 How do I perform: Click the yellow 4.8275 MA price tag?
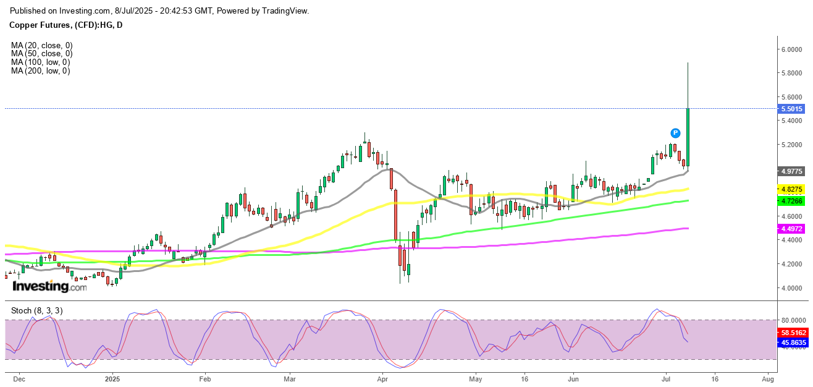click(x=792, y=189)
